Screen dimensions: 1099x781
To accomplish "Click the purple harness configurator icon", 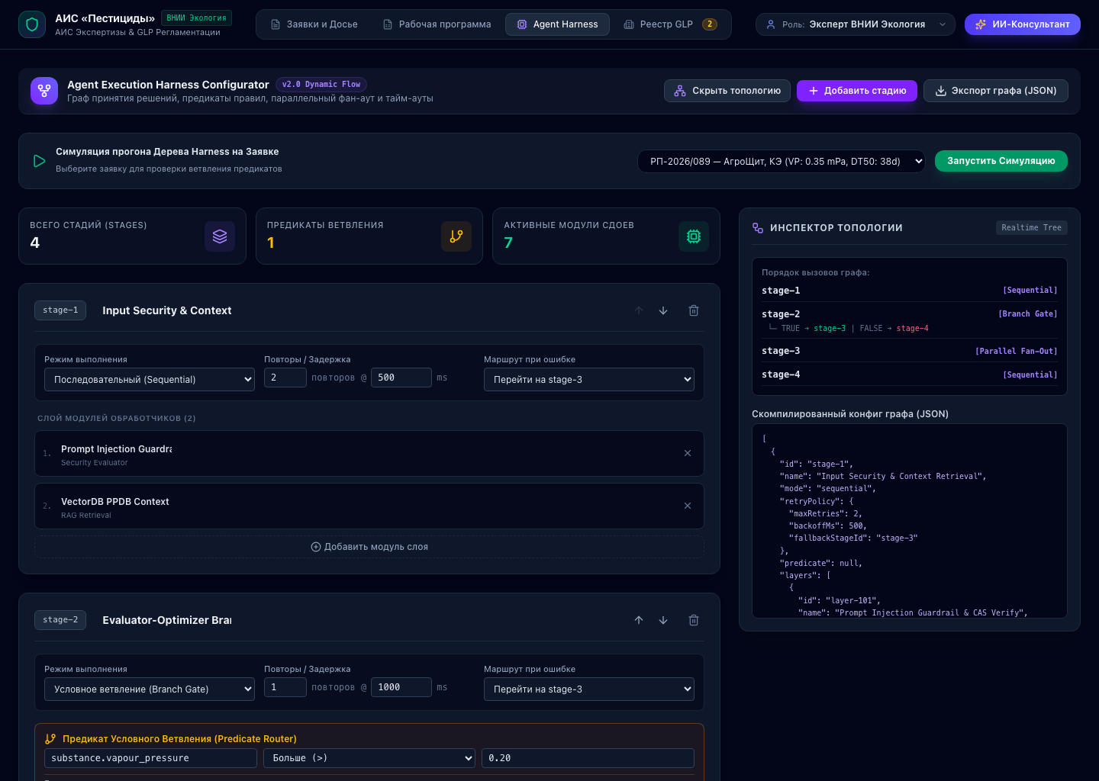I will 44,91.
